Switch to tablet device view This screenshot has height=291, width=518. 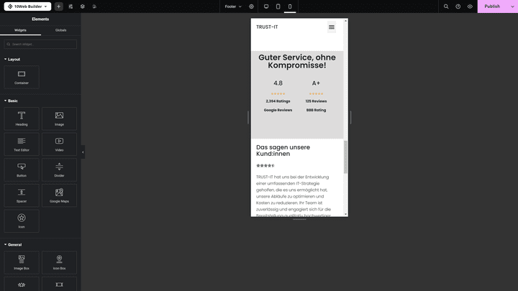(278, 6)
